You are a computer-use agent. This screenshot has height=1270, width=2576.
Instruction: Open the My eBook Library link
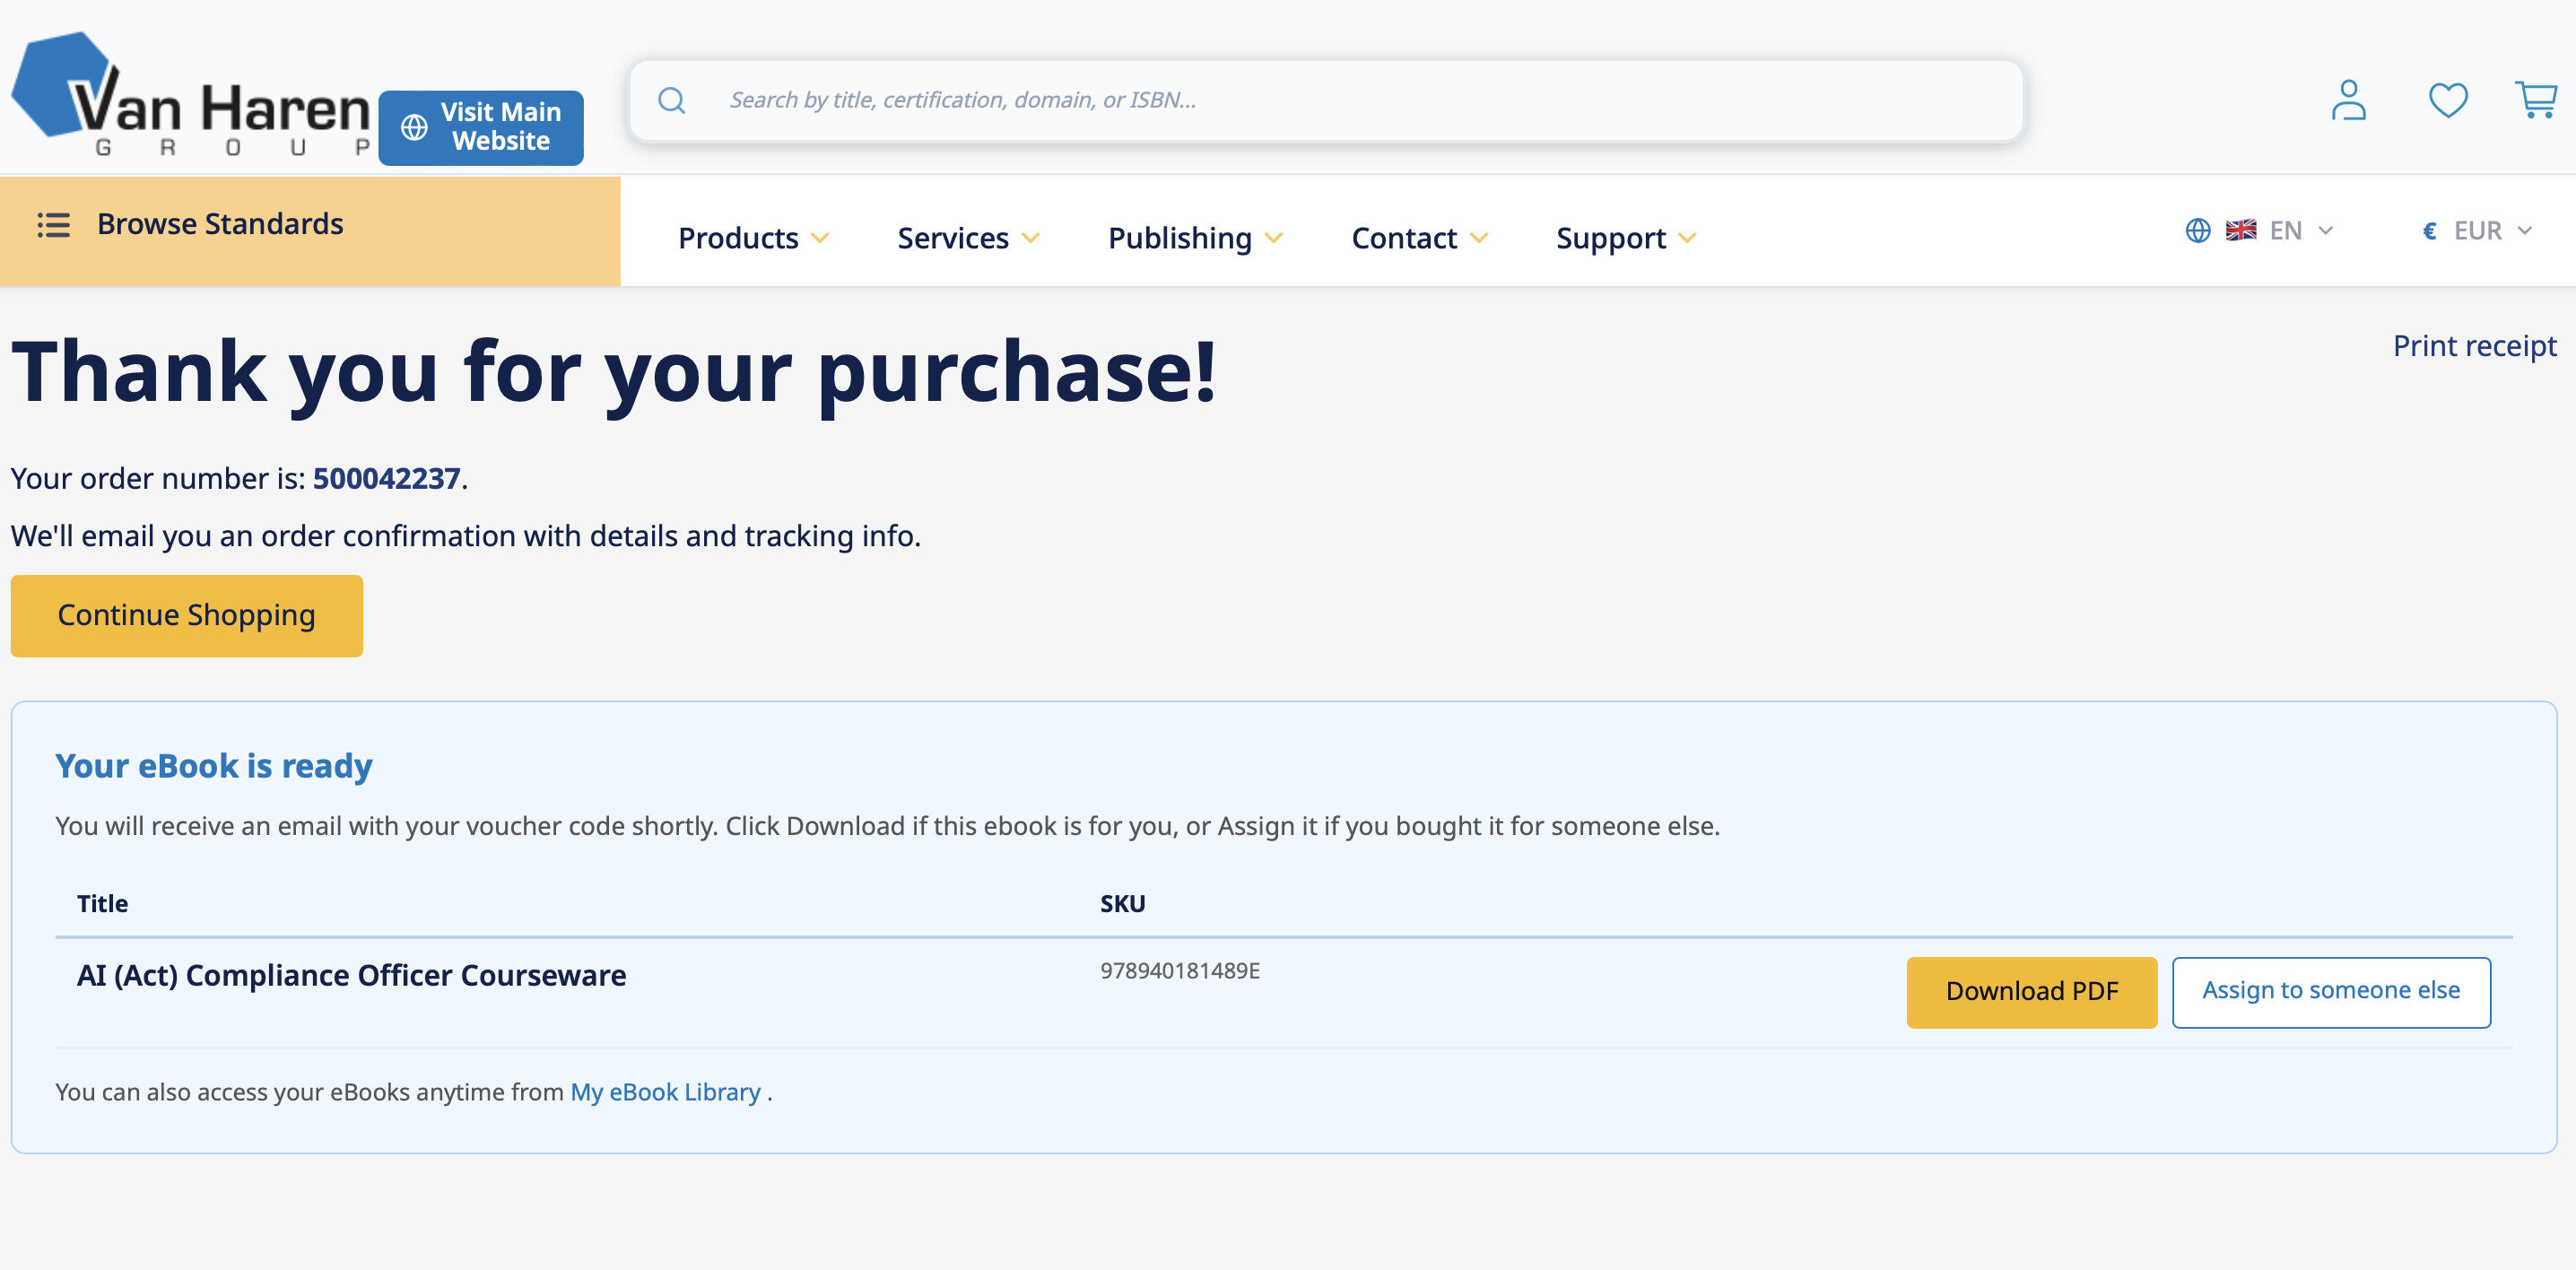[x=665, y=1092]
